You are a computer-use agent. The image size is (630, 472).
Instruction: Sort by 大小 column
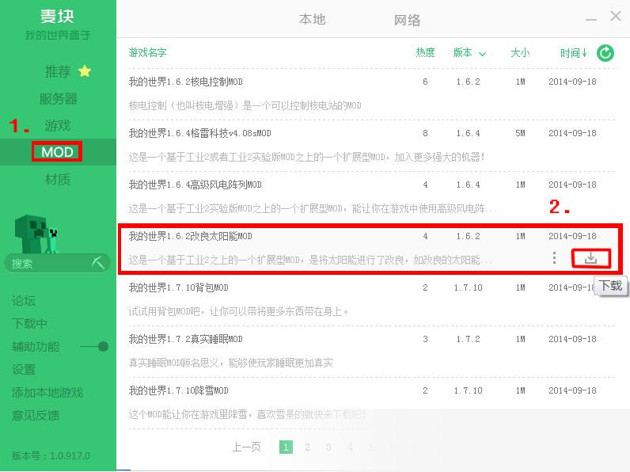(520, 52)
